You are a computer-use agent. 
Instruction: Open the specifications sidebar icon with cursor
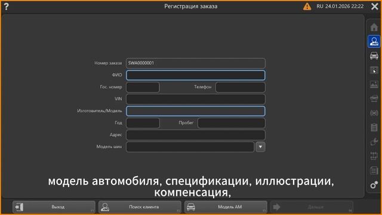click(x=374, y=70)
